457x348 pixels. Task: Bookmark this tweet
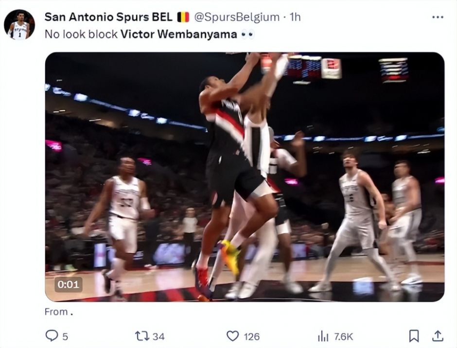click(x=414, y=336)
